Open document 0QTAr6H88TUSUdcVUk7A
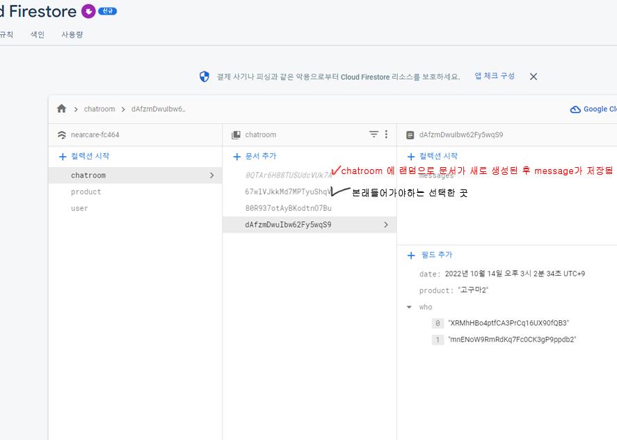This screenshot has width=617, height=440. tap(289, 175)
